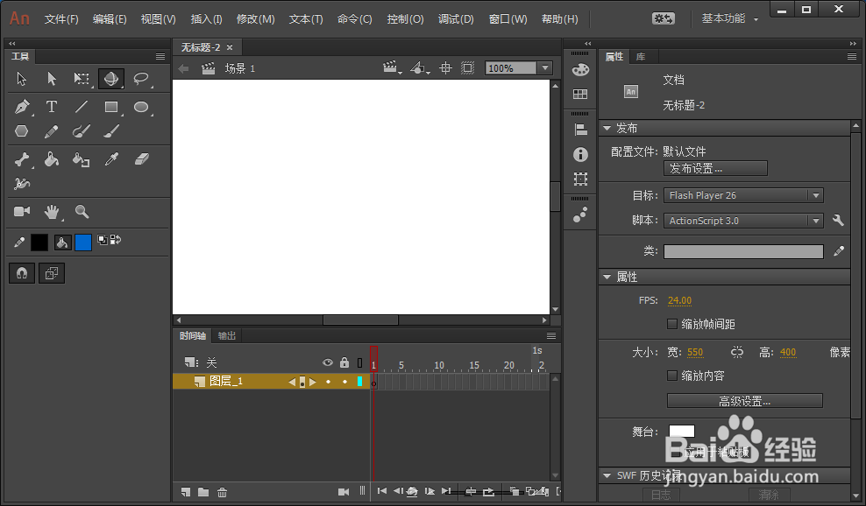Select the Lasso tool

point(141,79)
